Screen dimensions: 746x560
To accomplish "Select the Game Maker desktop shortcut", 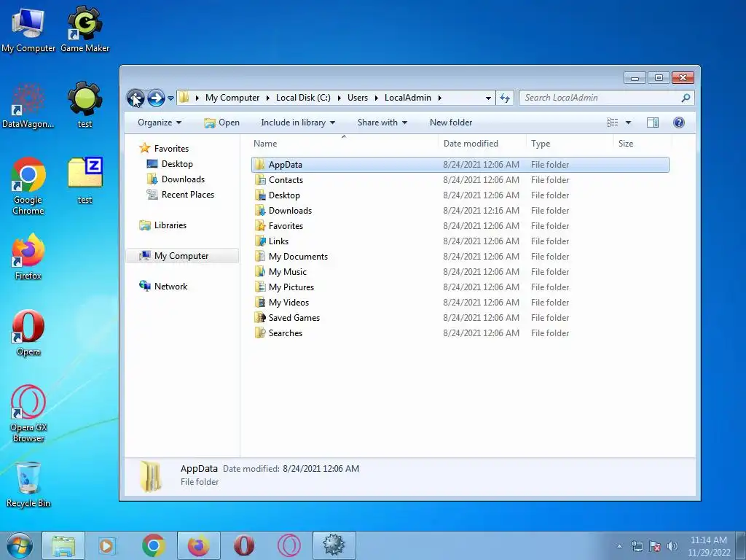I will [85, 29].
